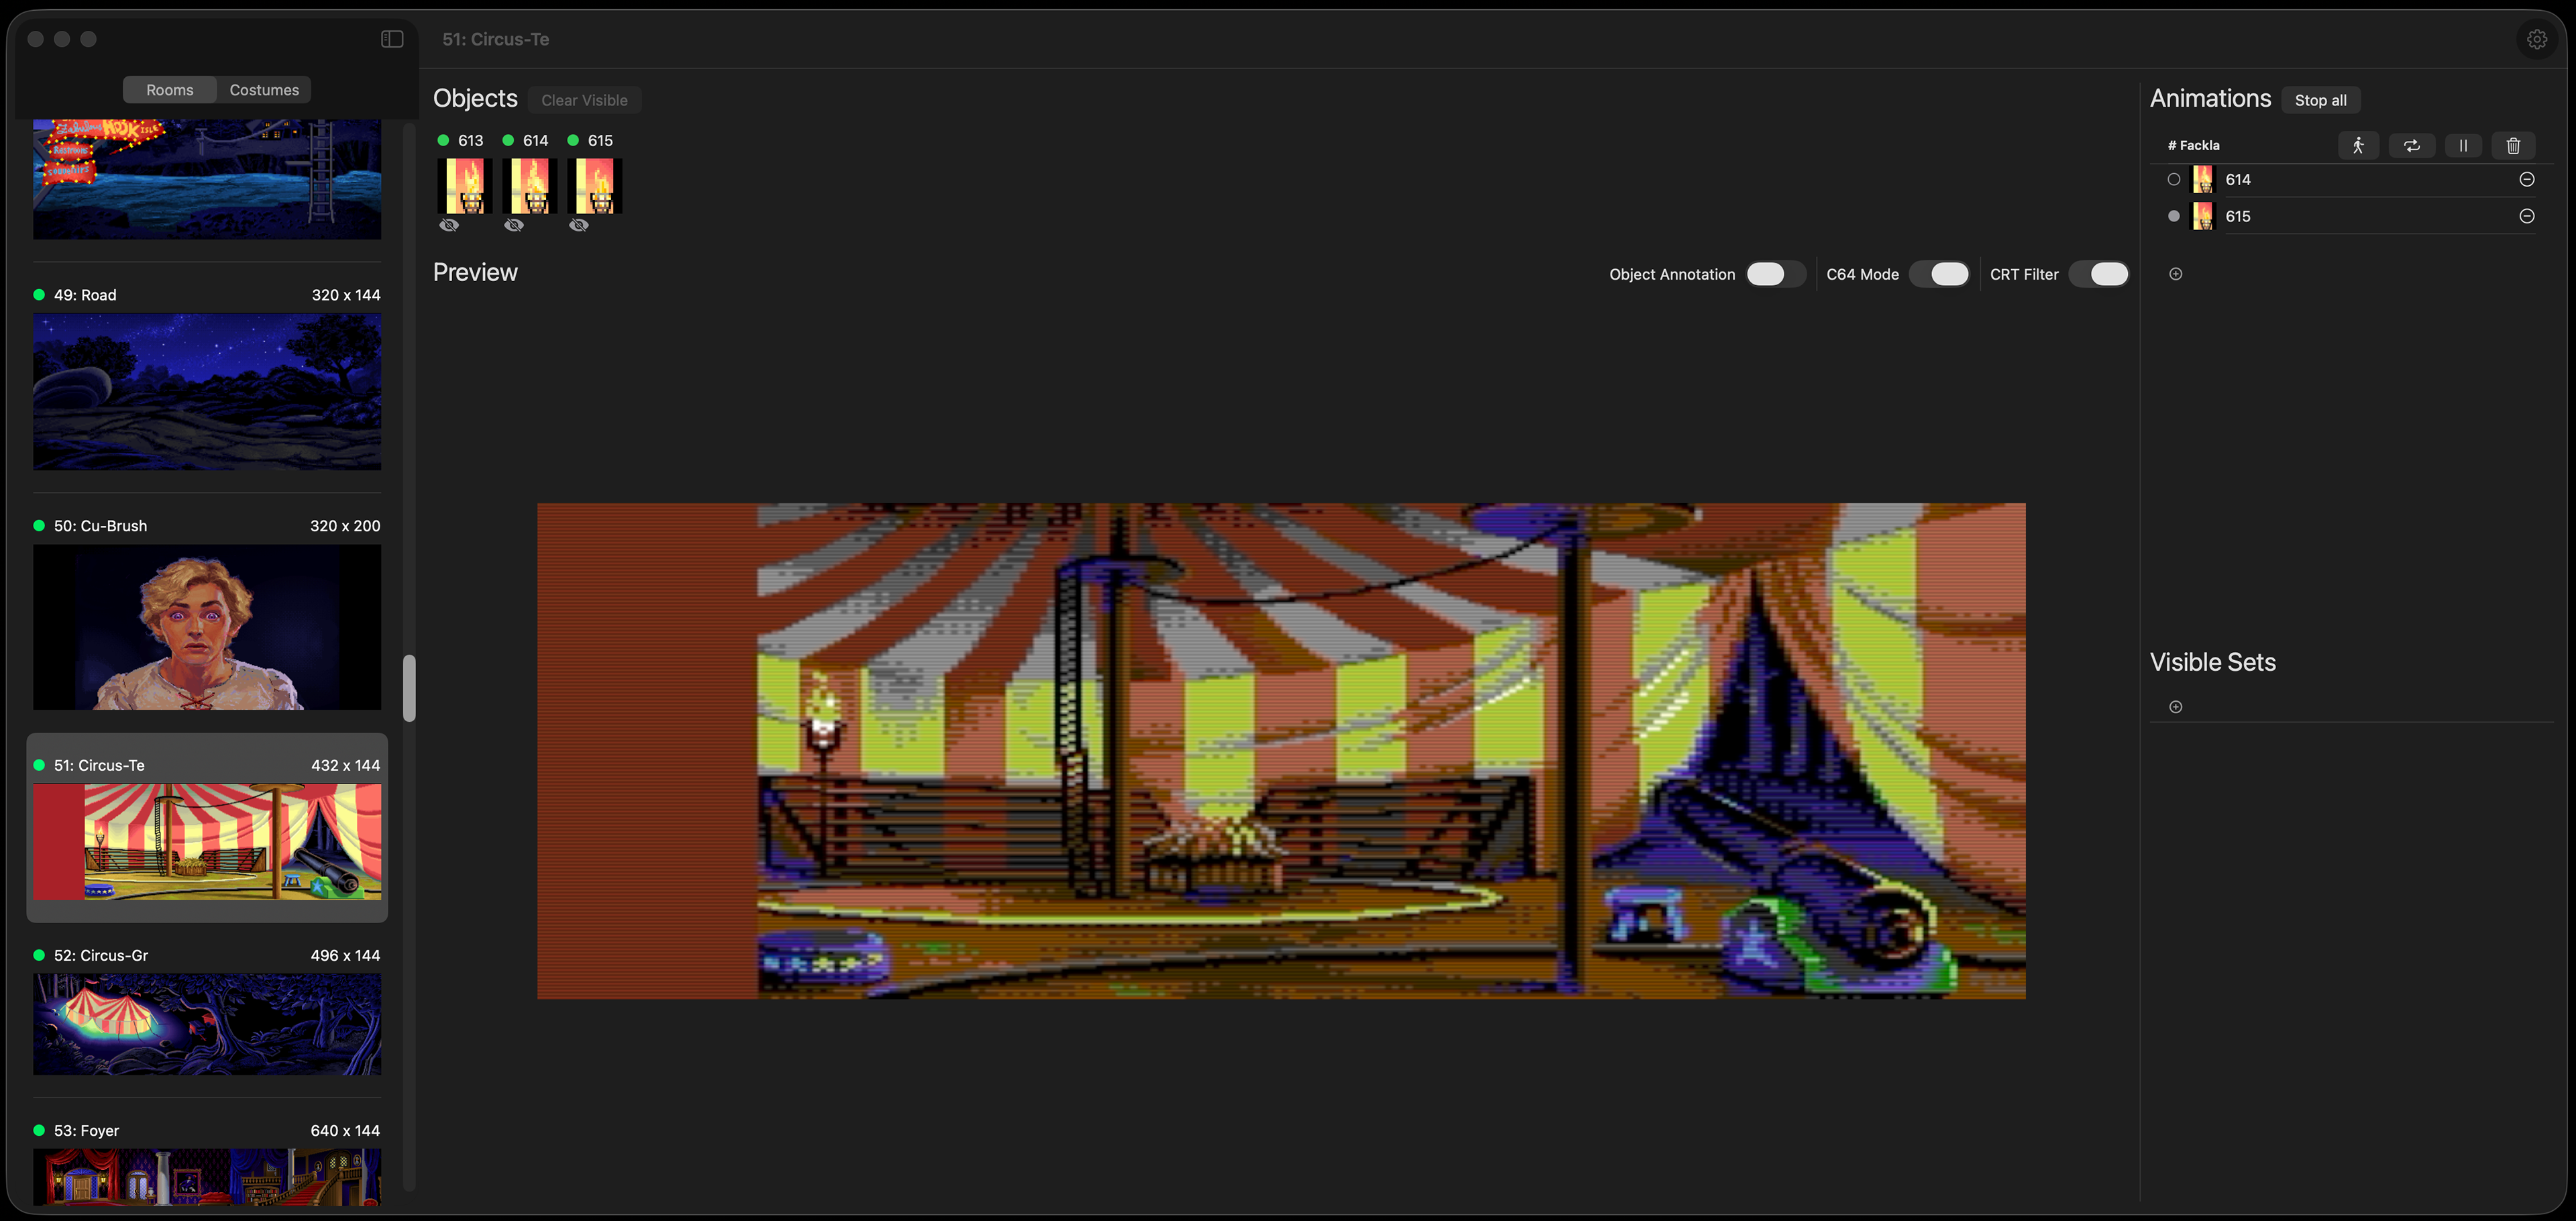
Task: Remove frame 614 from the Fackla animation
Action: [x=2526, y=179]
